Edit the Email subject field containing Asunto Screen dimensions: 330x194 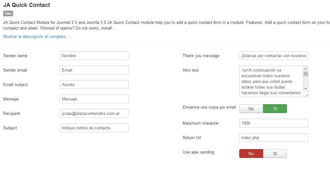click(94, 84)
